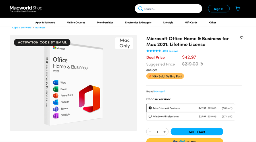Expand the Lifestyle menu
This screenshot has width=256, height=142.
pyautogui.click(x=168, y=22)
